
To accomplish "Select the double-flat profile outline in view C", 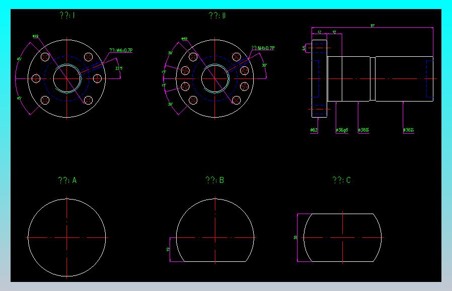I will pyautogui.click(x=342, y=238).
